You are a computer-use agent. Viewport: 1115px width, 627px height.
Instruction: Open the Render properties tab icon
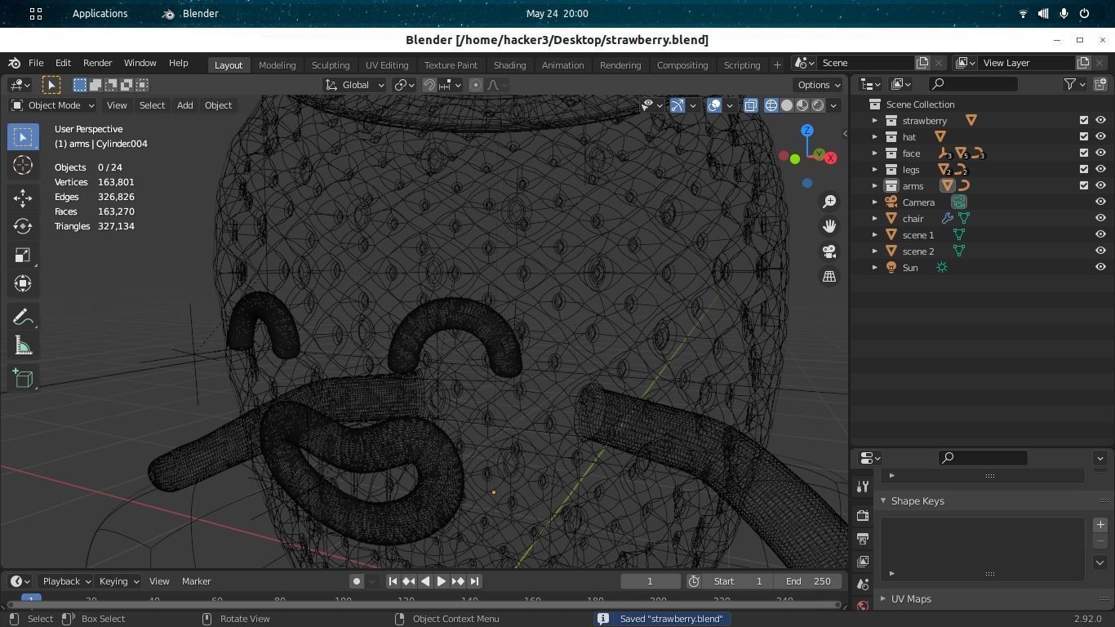point(863,515)
